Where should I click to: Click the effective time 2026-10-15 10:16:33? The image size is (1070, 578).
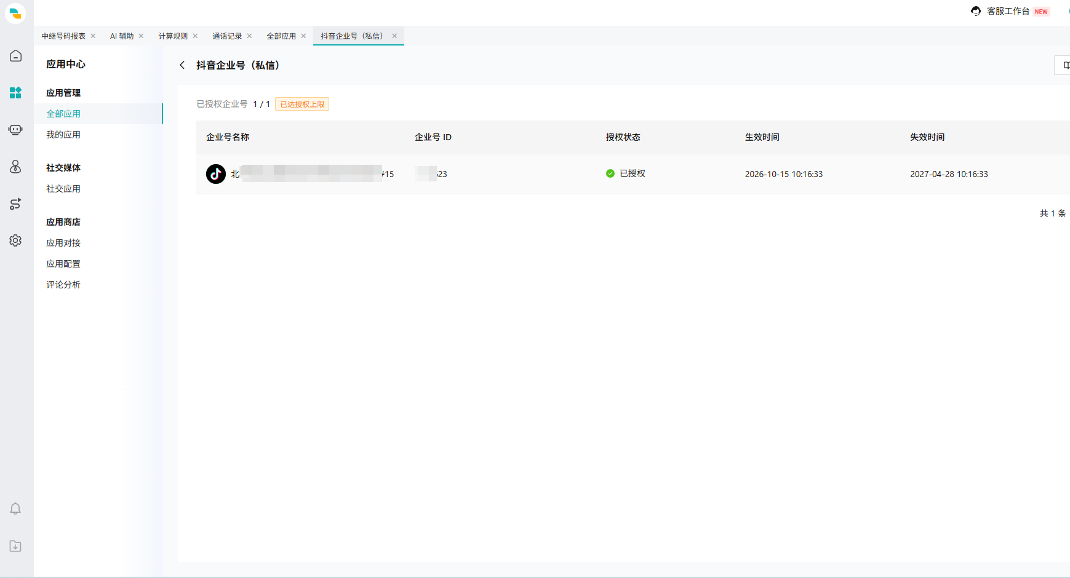coord(784,174)
